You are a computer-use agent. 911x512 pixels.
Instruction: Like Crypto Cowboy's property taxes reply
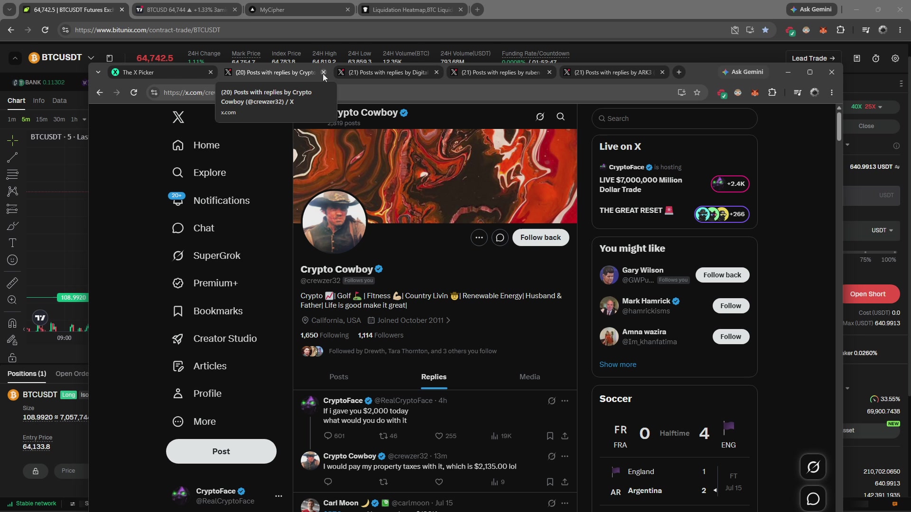(x=439, y=482)
